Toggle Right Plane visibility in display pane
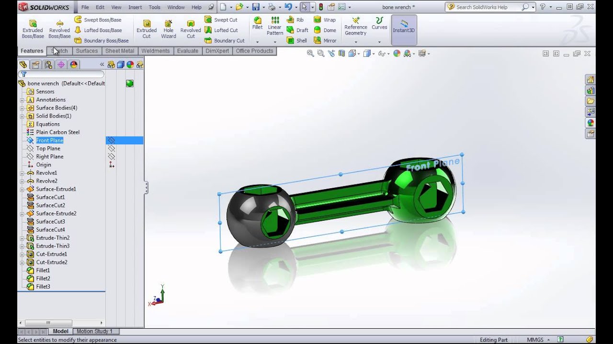Viewport: 613px width, 344px height. coord(112,157)
